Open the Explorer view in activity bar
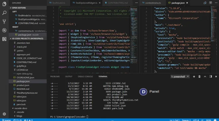219x121 pixels. click(4, 4)
